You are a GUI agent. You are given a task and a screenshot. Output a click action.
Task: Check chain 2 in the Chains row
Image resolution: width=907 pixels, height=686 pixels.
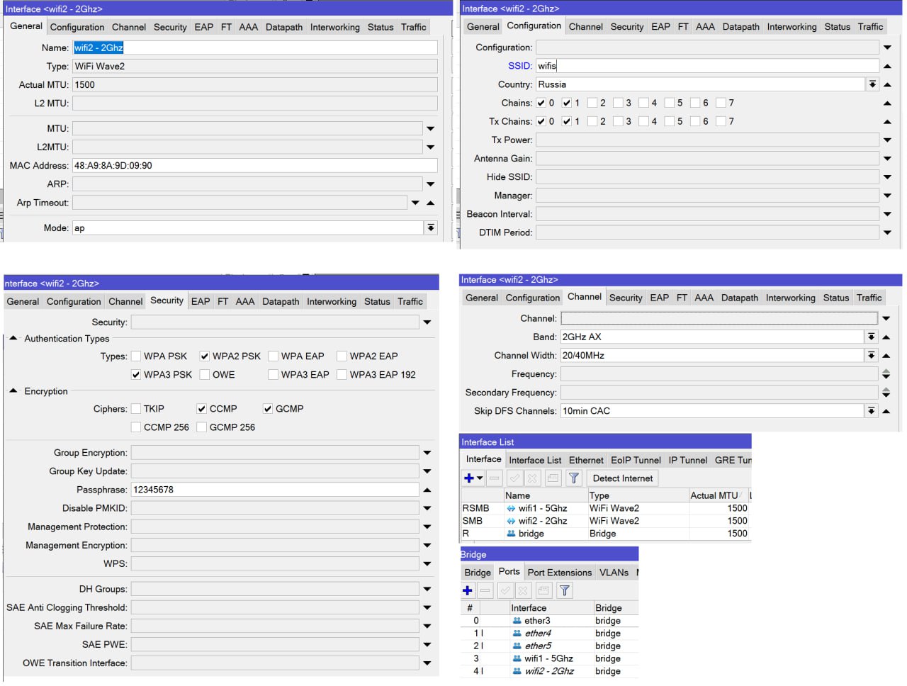coord(592,103)
